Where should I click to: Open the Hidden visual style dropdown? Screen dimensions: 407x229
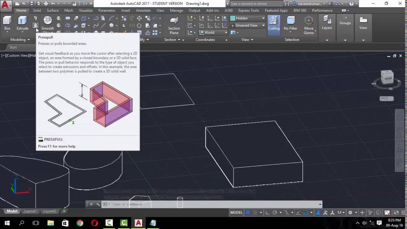point(247,18)
